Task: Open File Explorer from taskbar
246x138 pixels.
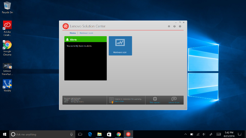Action: 99,134
